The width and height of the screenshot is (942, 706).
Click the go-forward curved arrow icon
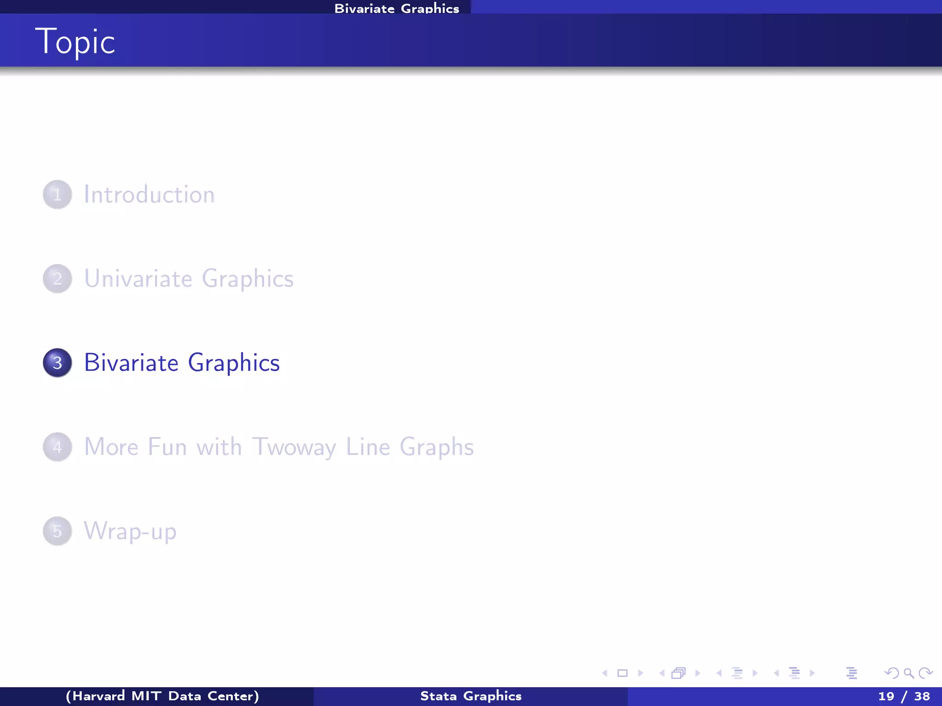pos(925,673)
